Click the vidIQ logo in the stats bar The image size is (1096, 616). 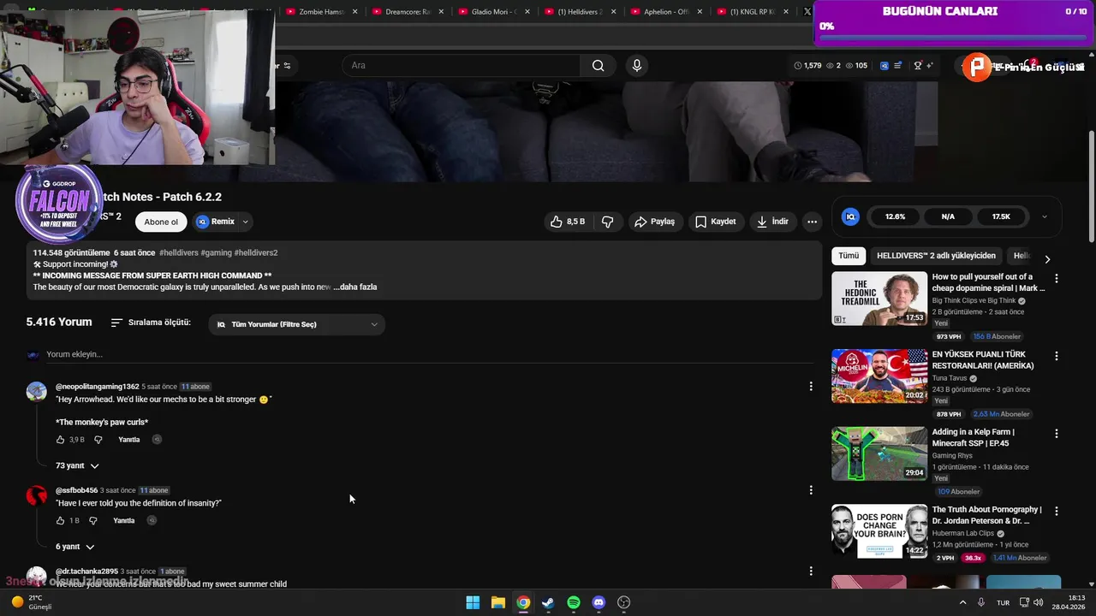850,216
